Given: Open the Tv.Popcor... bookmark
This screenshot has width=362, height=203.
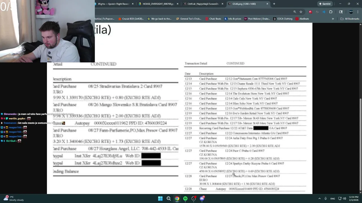Looking at the screenshot, I should (x=105, y=19).
